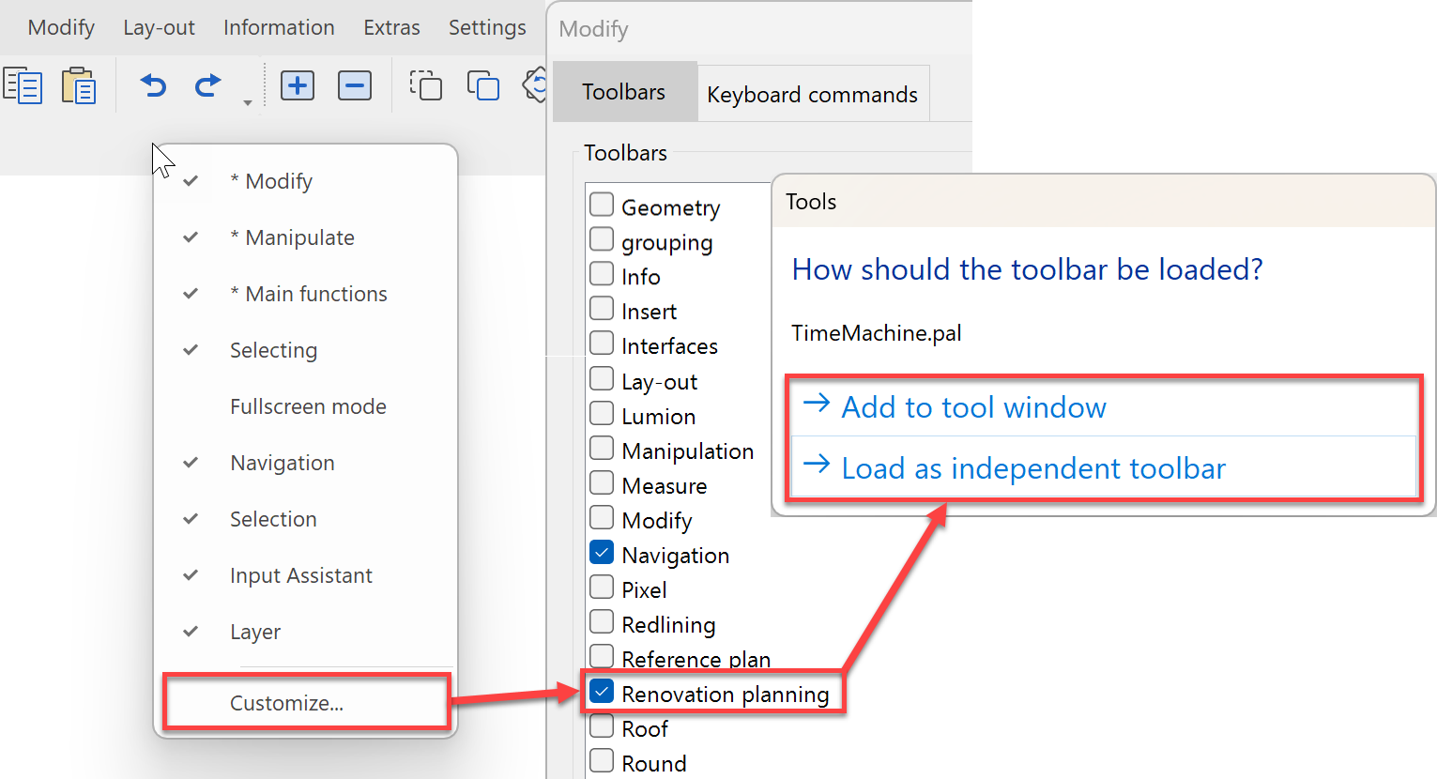Click the dashed-outline move copy icon

[425, 86]
